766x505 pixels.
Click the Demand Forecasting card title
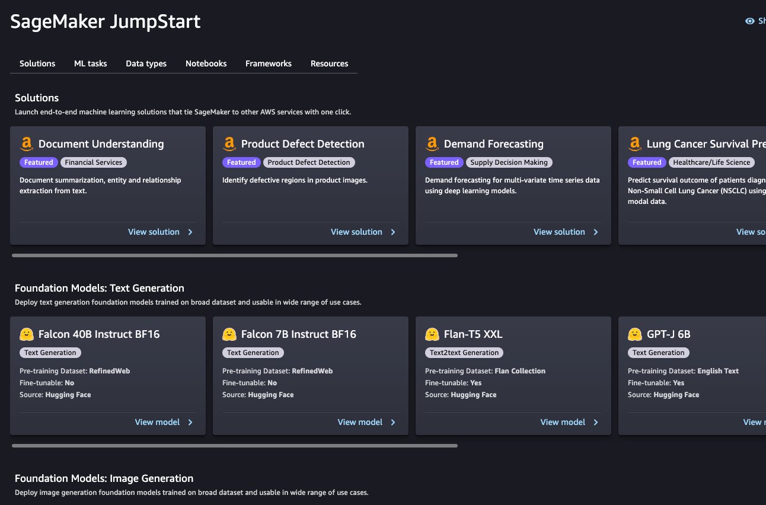(494, 144)
